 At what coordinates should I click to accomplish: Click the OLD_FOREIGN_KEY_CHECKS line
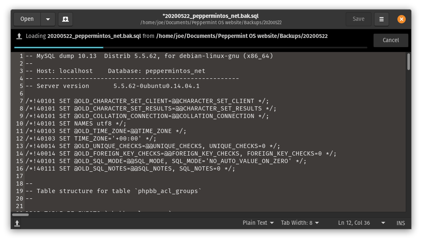[x=181, y=153]
